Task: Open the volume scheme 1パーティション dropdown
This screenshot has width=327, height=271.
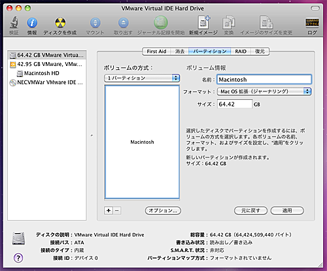Action: click(x=142, y=78)
